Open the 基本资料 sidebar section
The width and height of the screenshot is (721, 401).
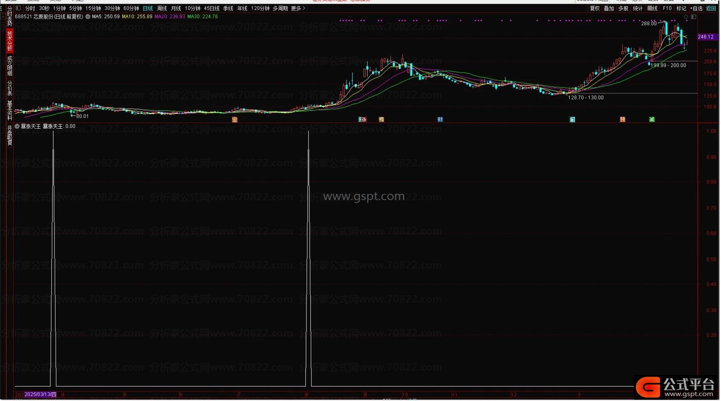coord(10,110)
